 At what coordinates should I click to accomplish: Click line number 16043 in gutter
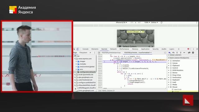[100, 62]
